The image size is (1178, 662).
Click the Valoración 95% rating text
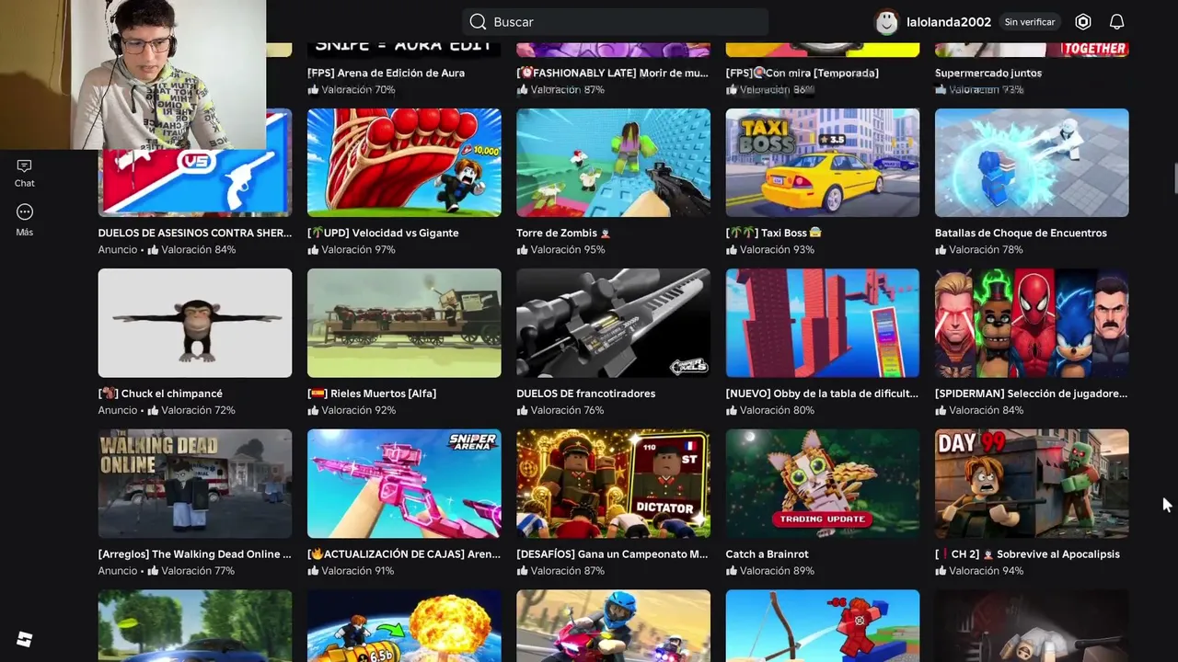point(568,250)
